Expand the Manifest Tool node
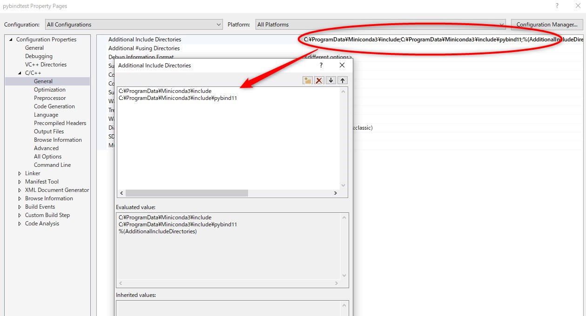Screen dimensions: 586x316 pos(20,182)
